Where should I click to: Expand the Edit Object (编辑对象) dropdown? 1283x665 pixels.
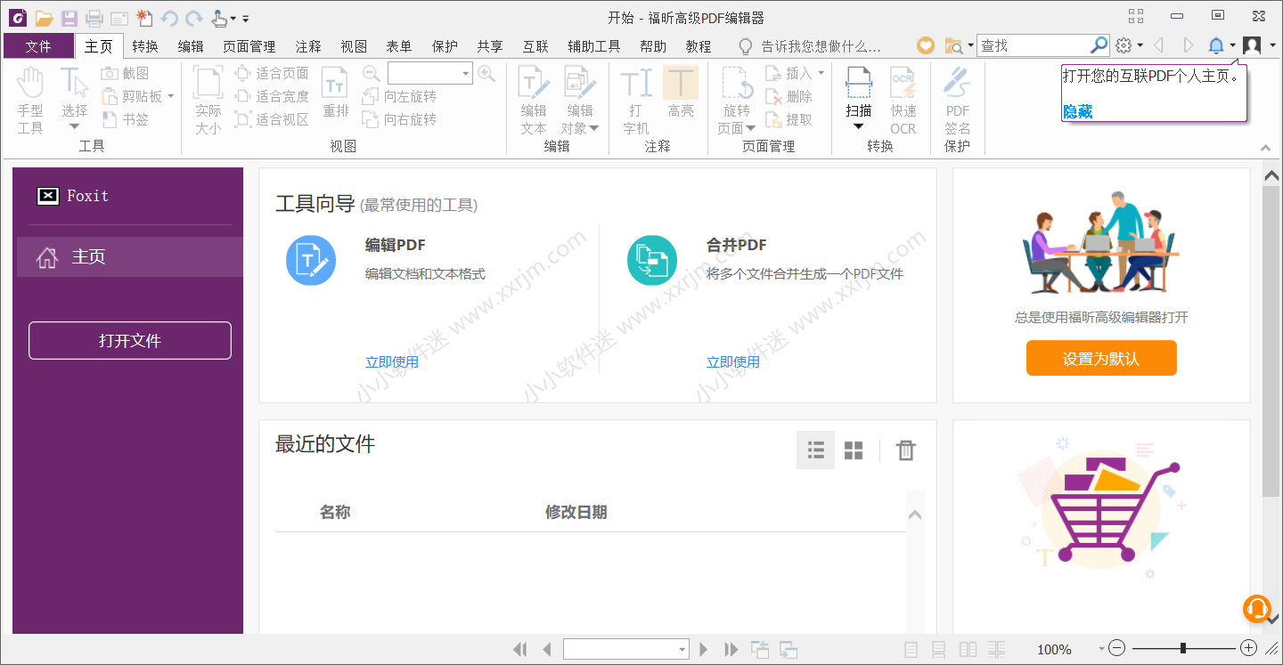tap(594, 128)
